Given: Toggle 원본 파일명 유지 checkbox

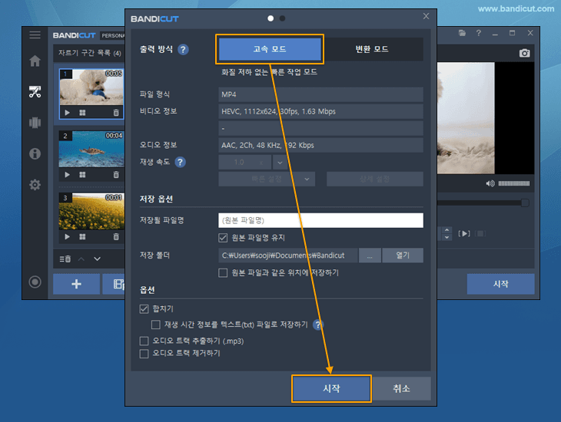Looking at the screenshot, I should [223, 238].
